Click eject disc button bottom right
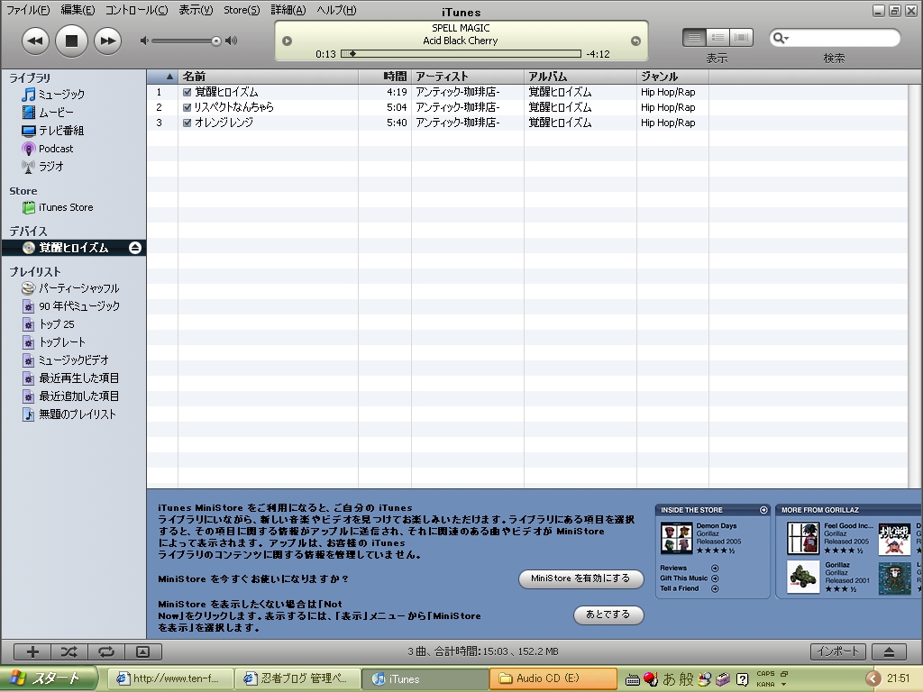Image resolution: width=923 pixels, height=692 pixels. coord(890,651)
